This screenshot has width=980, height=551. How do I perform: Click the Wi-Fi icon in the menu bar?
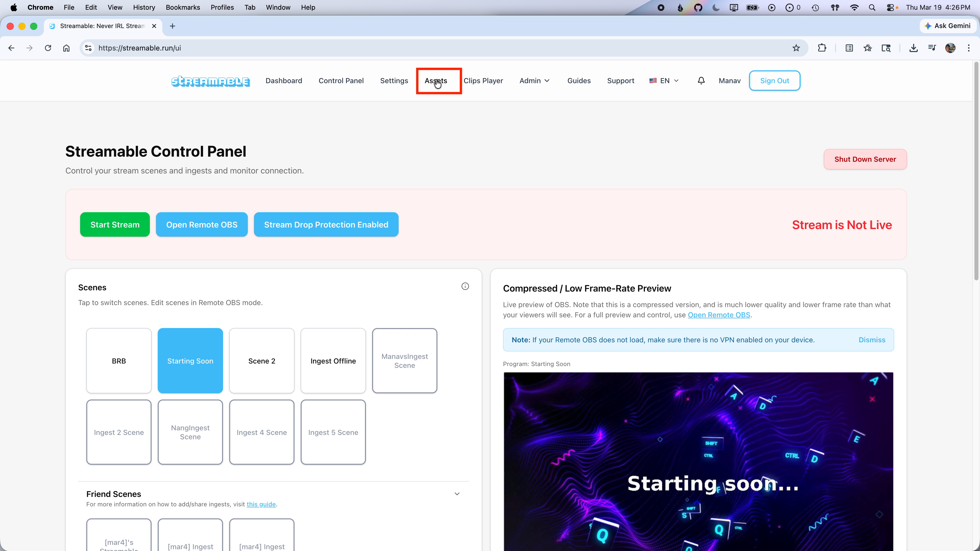(854, 7)
